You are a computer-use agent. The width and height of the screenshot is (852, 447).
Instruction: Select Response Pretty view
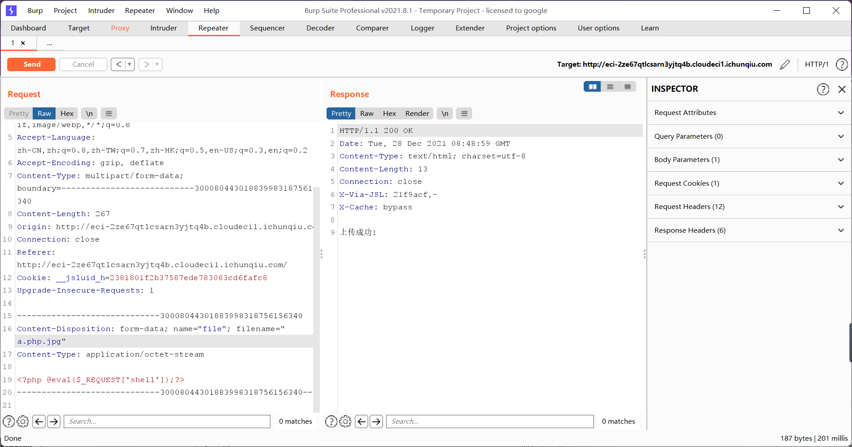point(341,114)
